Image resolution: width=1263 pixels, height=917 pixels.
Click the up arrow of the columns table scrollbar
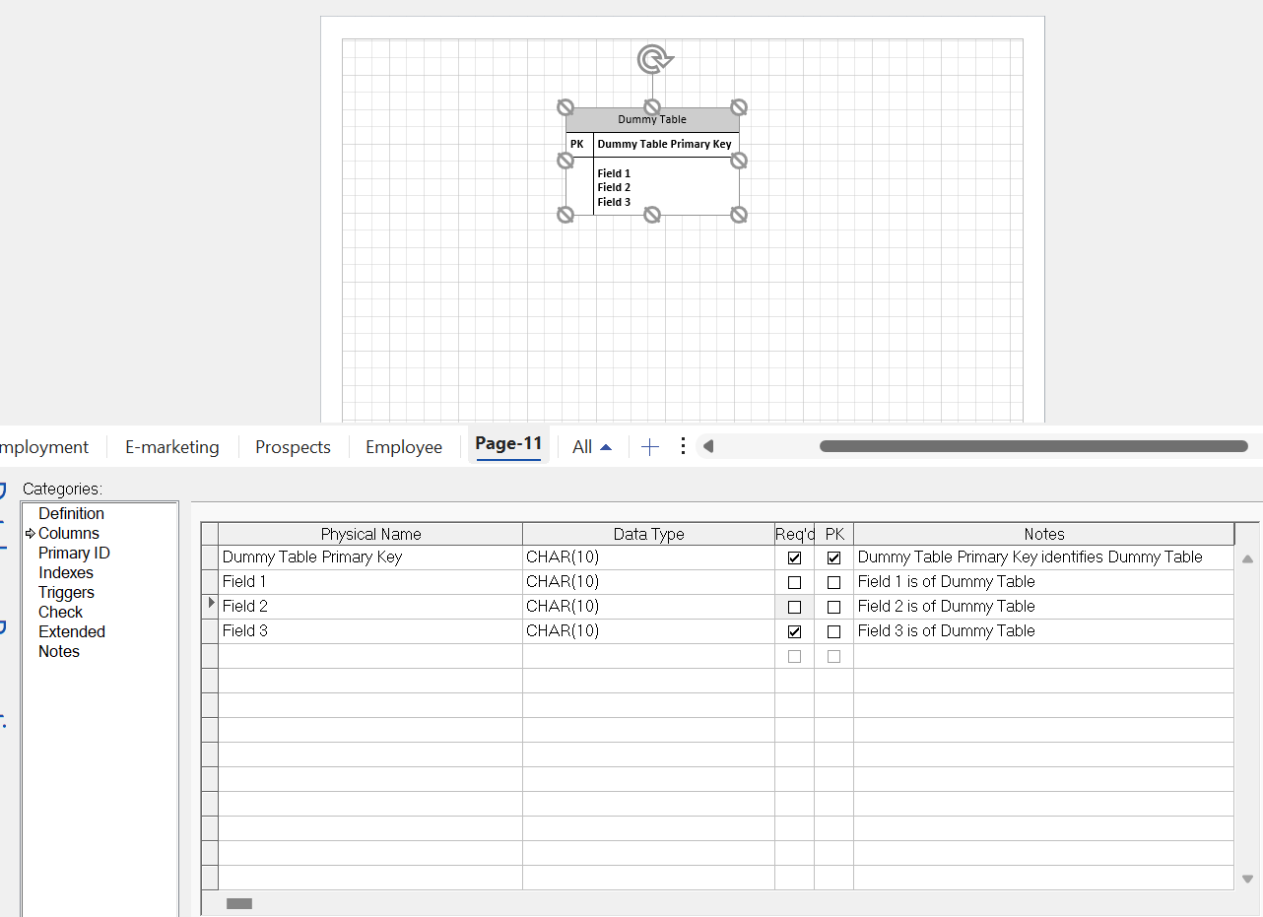click(x=1247, y=558)
